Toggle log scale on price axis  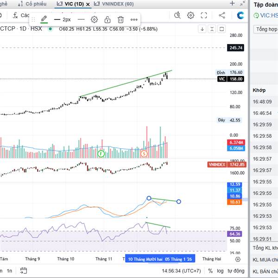point(221,271)
